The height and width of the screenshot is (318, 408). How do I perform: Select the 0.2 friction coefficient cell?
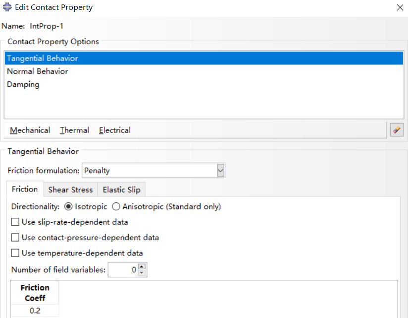pyautogui.click(x=35, y=311)
